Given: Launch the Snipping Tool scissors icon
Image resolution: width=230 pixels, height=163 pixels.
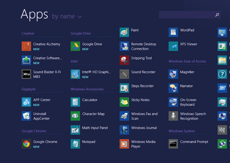Looking at the screenshot, I should click(x=124, y=60).
